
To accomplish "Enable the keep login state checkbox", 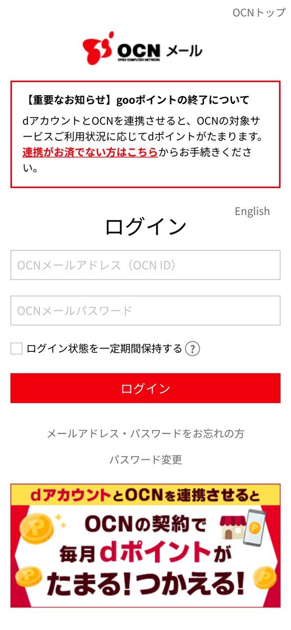I will (16, 349).
